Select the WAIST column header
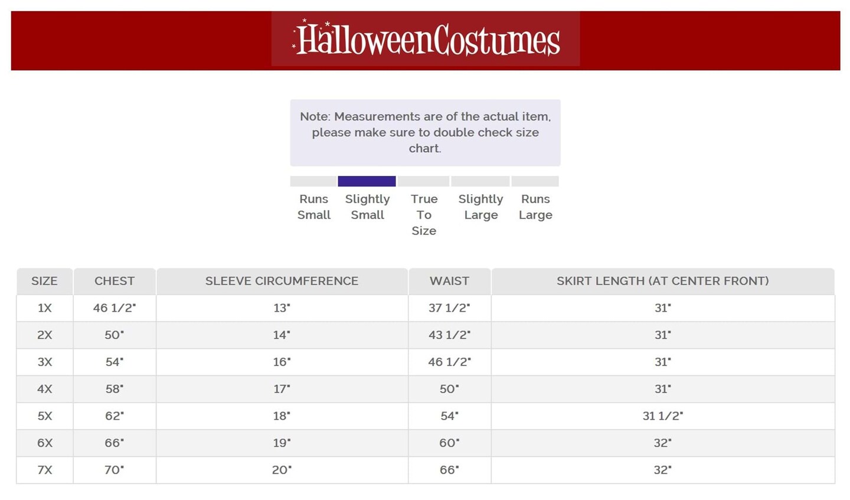The image size is (850, 500). tap(449, 281)
